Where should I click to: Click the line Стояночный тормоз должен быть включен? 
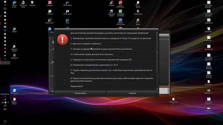pos(92,54)
